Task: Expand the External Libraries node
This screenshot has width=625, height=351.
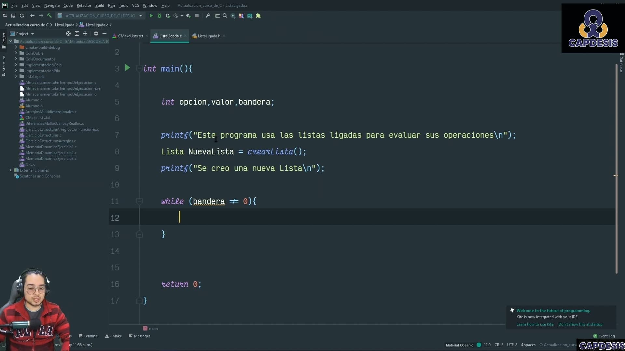Action: (x=10, y=170)
